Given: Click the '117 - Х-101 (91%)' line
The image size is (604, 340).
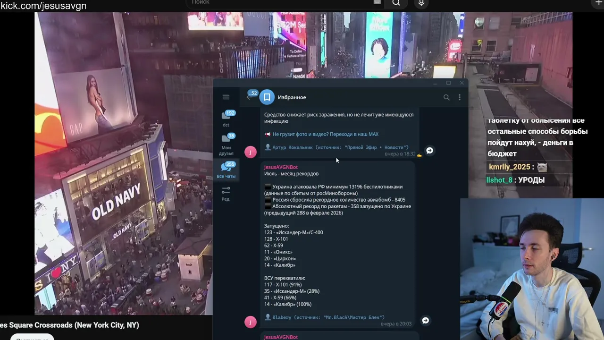Looking at the screenshot, I should [283, 285].
